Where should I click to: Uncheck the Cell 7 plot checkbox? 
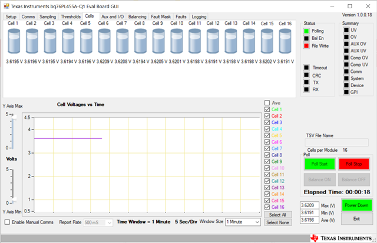[267, 148]
